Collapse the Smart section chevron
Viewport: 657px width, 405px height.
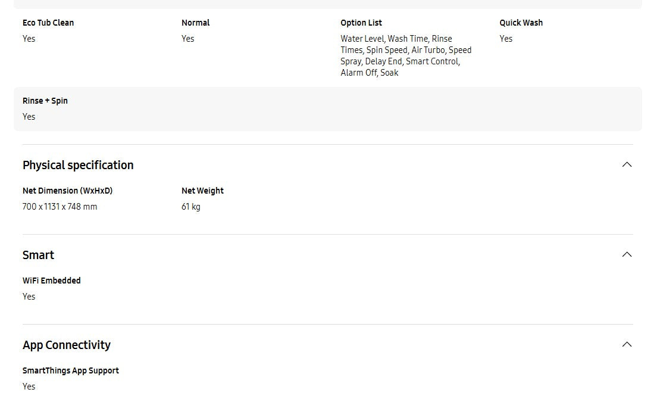[x=627, y=255]
